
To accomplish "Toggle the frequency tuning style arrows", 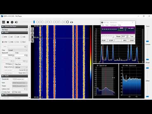I will (72, 22).
